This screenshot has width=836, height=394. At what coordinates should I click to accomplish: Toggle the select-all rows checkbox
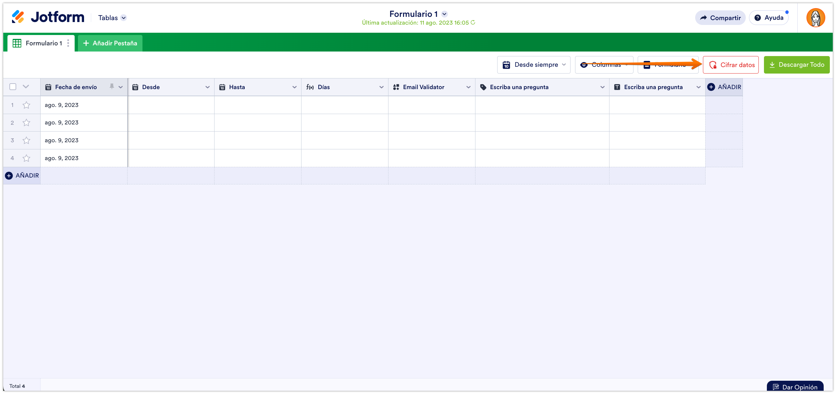(x=13, y=87)
